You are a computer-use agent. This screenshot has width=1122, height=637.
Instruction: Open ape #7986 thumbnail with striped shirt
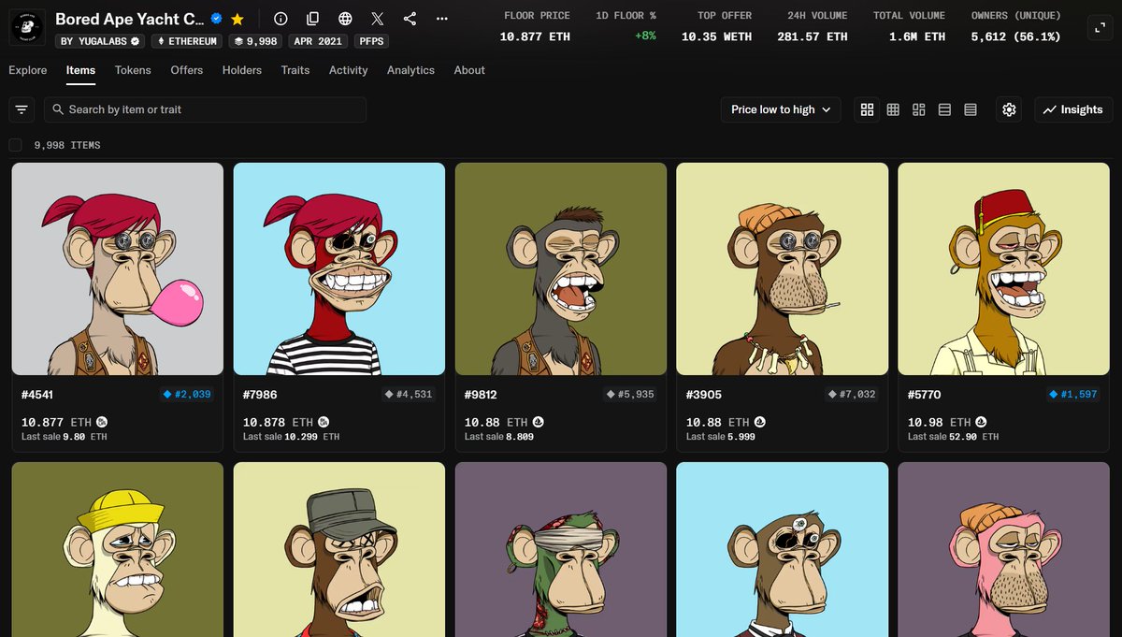[x=339, y=269]
